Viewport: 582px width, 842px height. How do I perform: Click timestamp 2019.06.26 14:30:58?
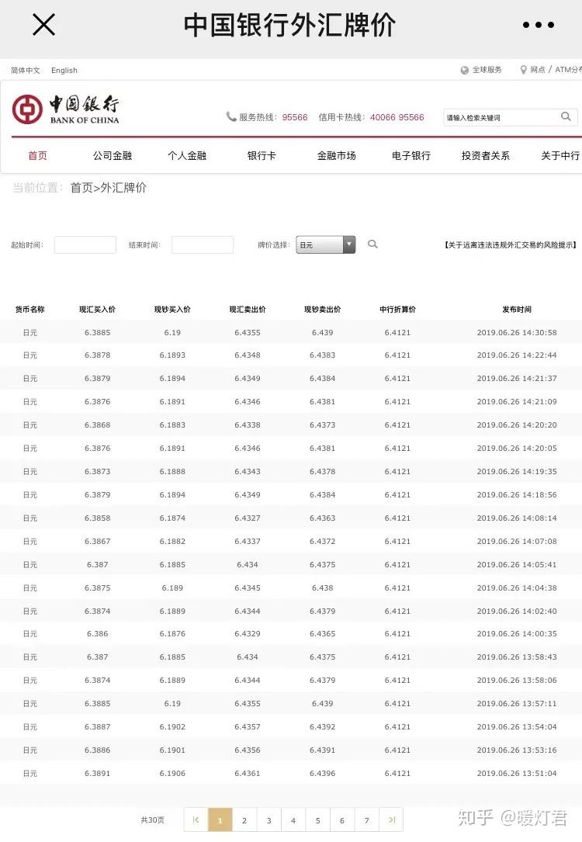(x=517, y=332)
